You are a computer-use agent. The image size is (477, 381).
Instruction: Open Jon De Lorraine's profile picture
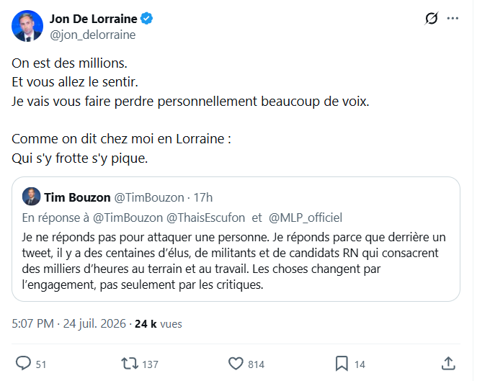tap(27, 26)
